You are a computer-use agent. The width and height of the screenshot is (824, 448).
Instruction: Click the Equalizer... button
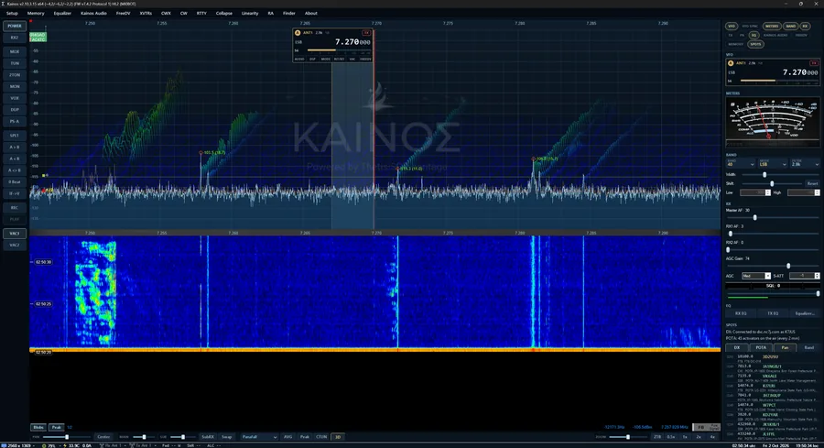[805, 313]
